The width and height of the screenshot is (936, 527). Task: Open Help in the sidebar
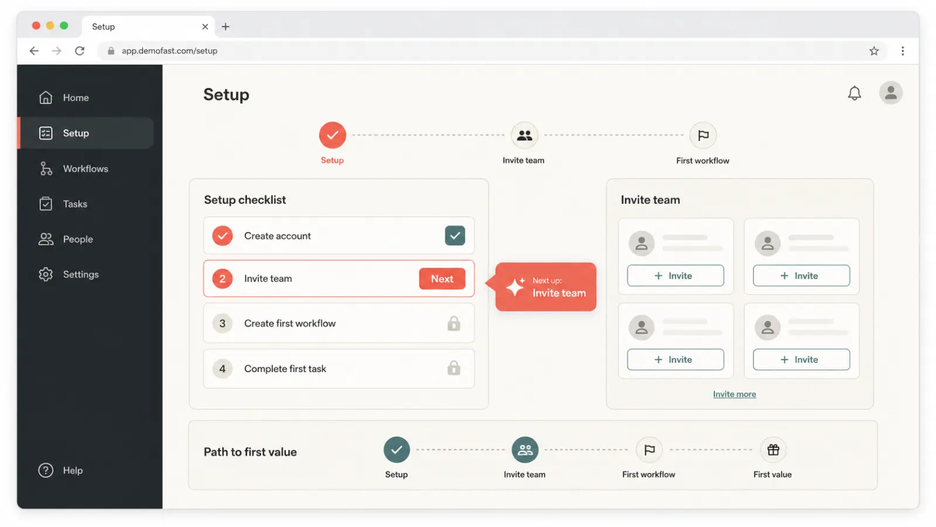click(x=61, y=470)
